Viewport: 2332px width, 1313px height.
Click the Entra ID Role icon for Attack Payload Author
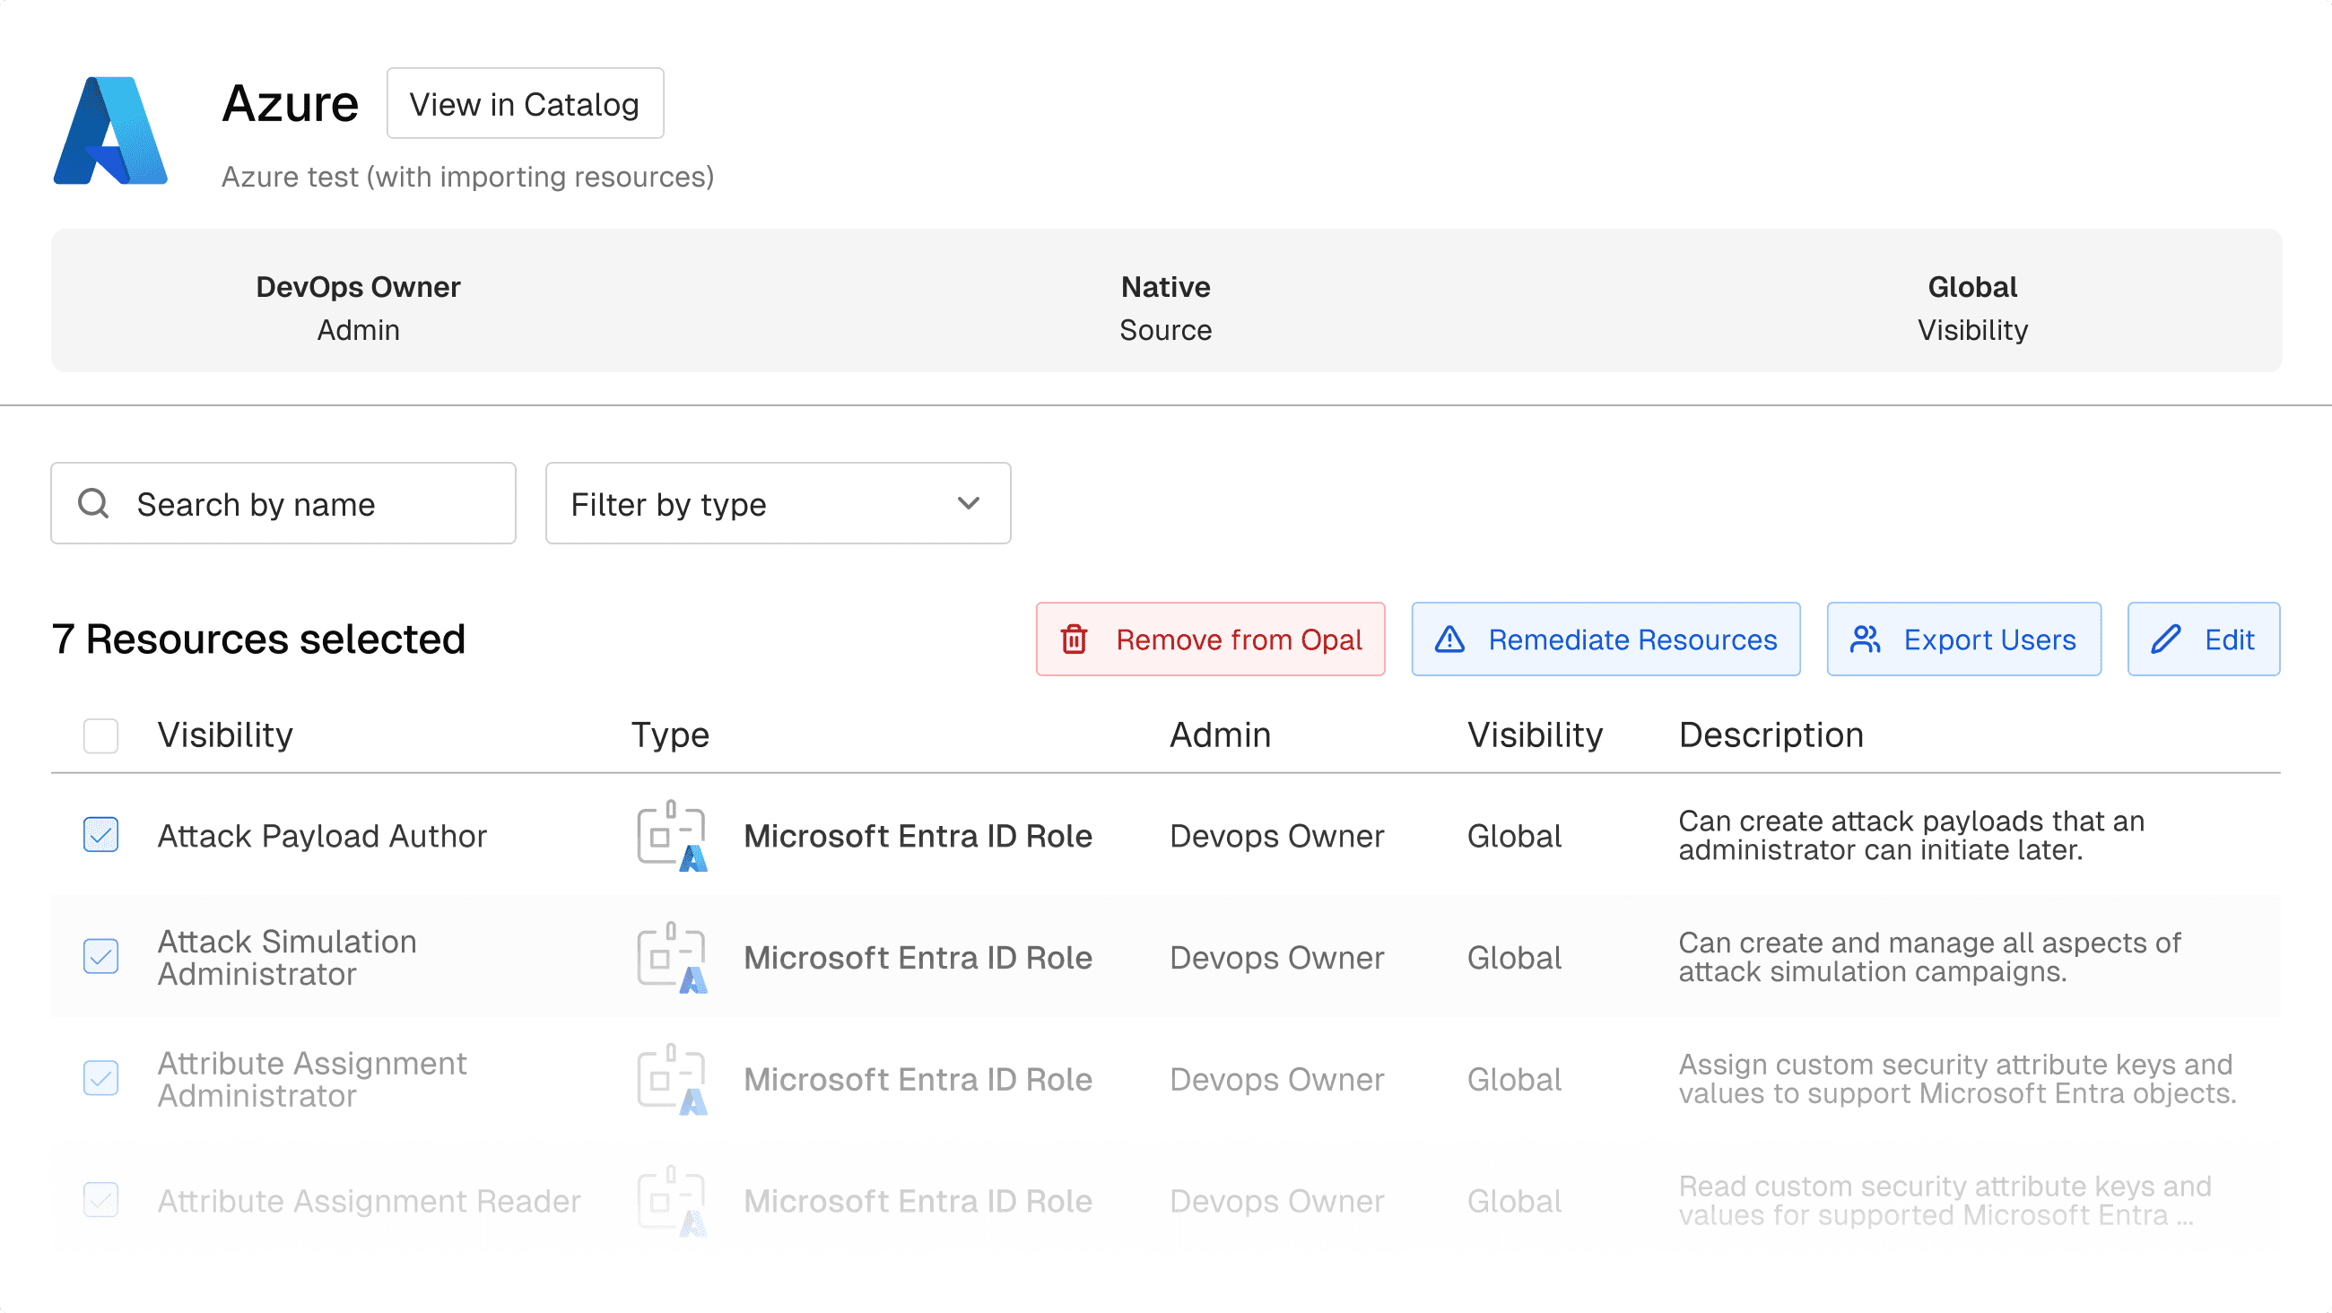(672, 835)
